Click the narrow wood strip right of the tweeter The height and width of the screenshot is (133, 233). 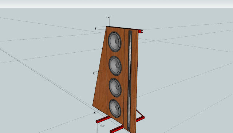(135, 80)
